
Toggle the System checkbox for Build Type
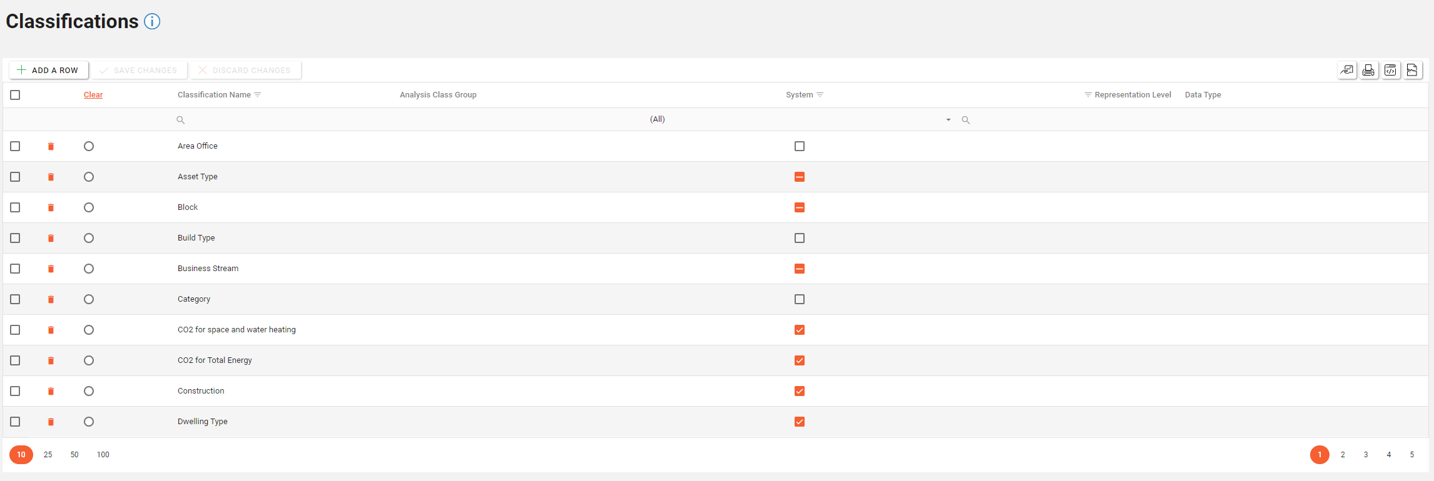tap(799, 238)
